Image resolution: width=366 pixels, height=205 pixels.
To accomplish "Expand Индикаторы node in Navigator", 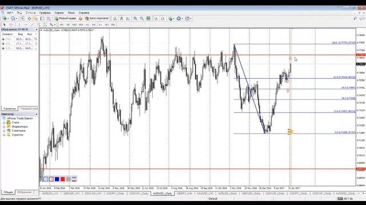I will click(x=4, y=126).
